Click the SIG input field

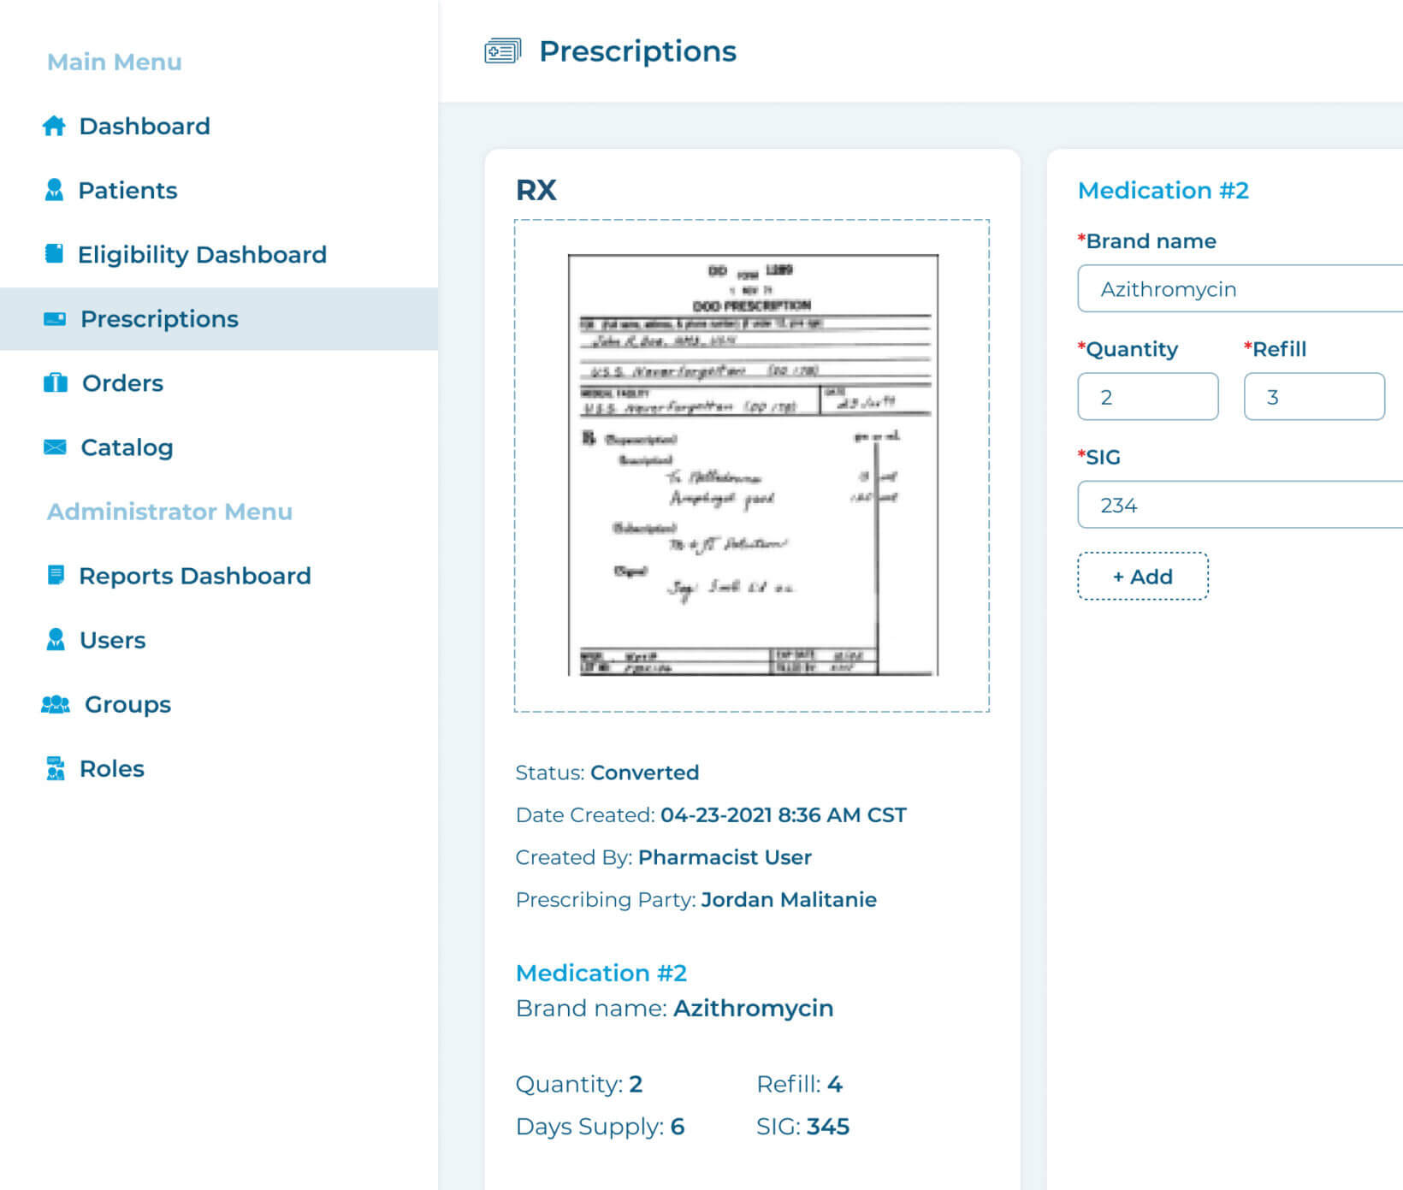tap(1240, 504)
